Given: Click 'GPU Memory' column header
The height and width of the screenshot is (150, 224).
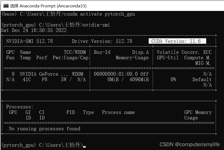Looking at the screenshot, I should point(198,112).
